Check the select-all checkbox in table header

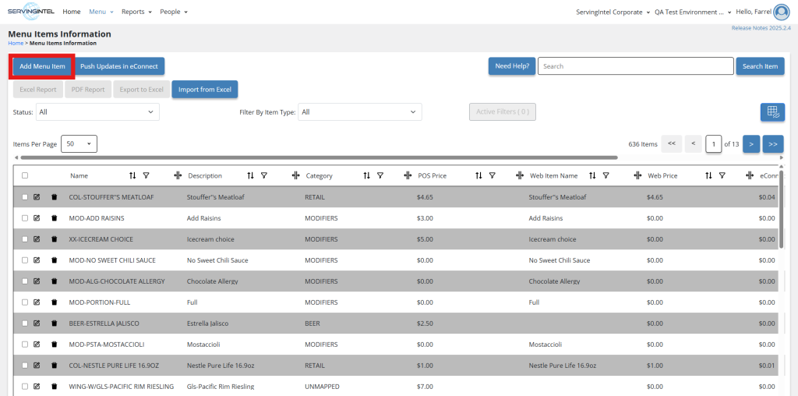[x=25, y=175]
